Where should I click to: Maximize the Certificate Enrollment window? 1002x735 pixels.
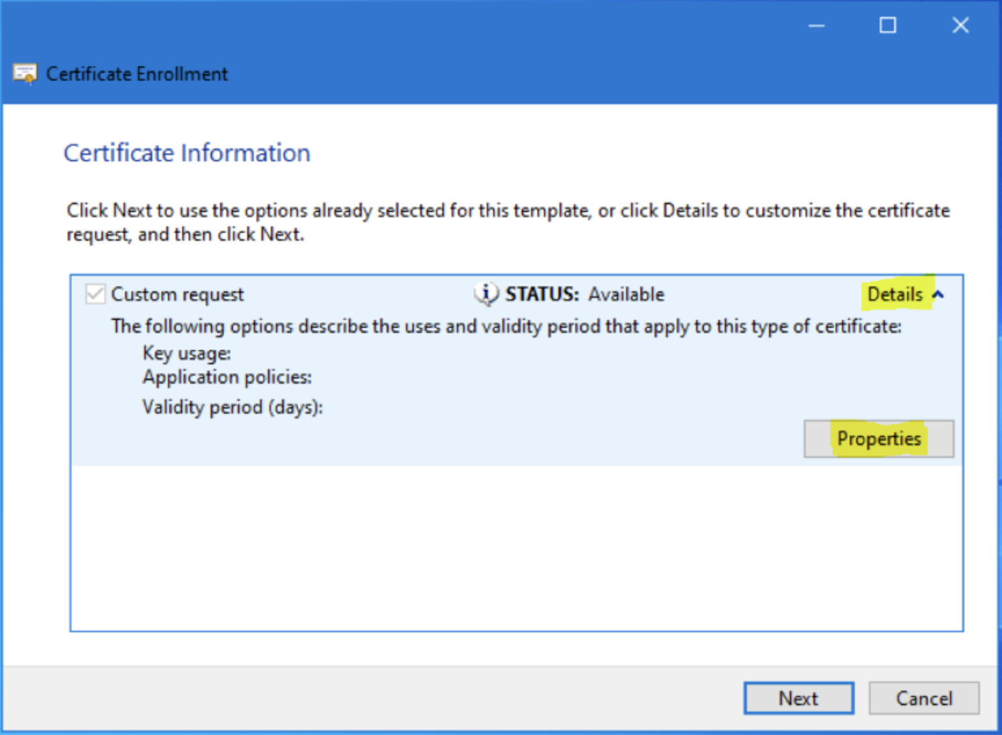(x=887, y=25)
